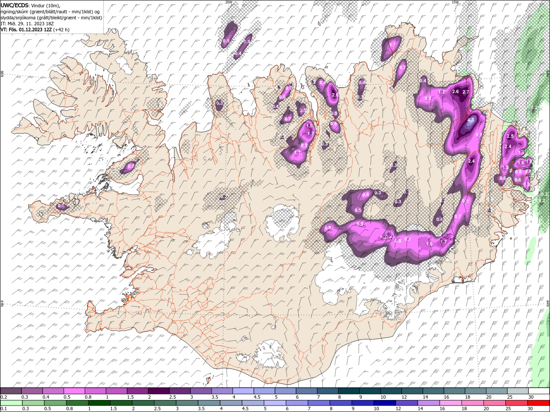Click the 2.7 snowfall value on the map

[465, 92]
